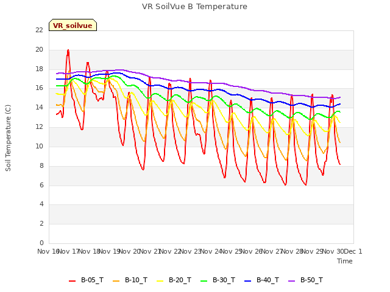Click the VR_soilvue label tag
This screenshot has width=390, height=292.
pyautogui.click(x=73, y=26)
